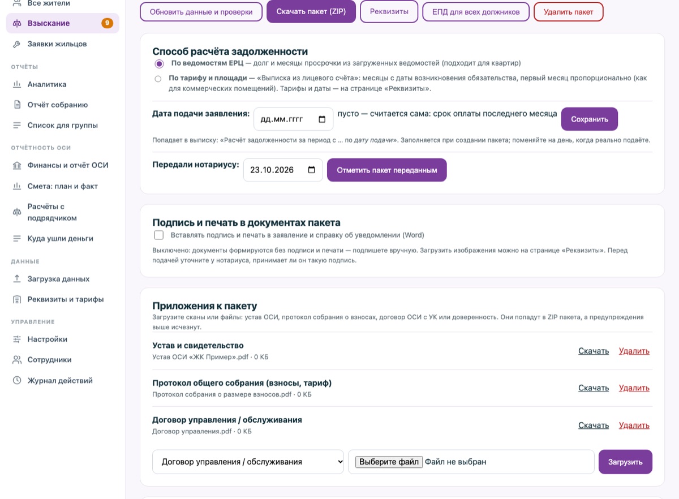Click the wrench icon beside Заявки жильцов
Screen dimensions: 679x499
point(17,44)
